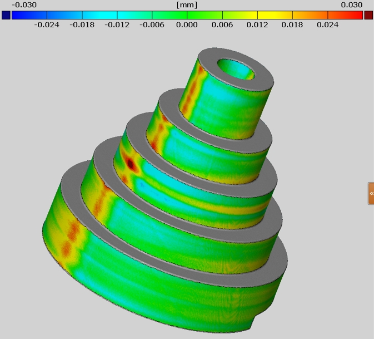Click the deep blue legend segment left of -0.024
The width and height of the screenshot is (374, 339).
coord(29,15)
